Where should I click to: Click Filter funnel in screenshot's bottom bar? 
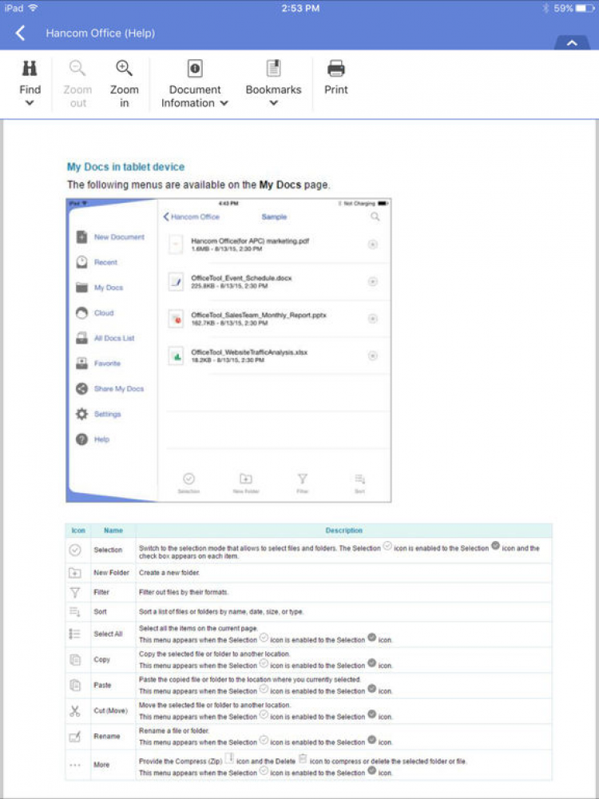click(303, 483)
